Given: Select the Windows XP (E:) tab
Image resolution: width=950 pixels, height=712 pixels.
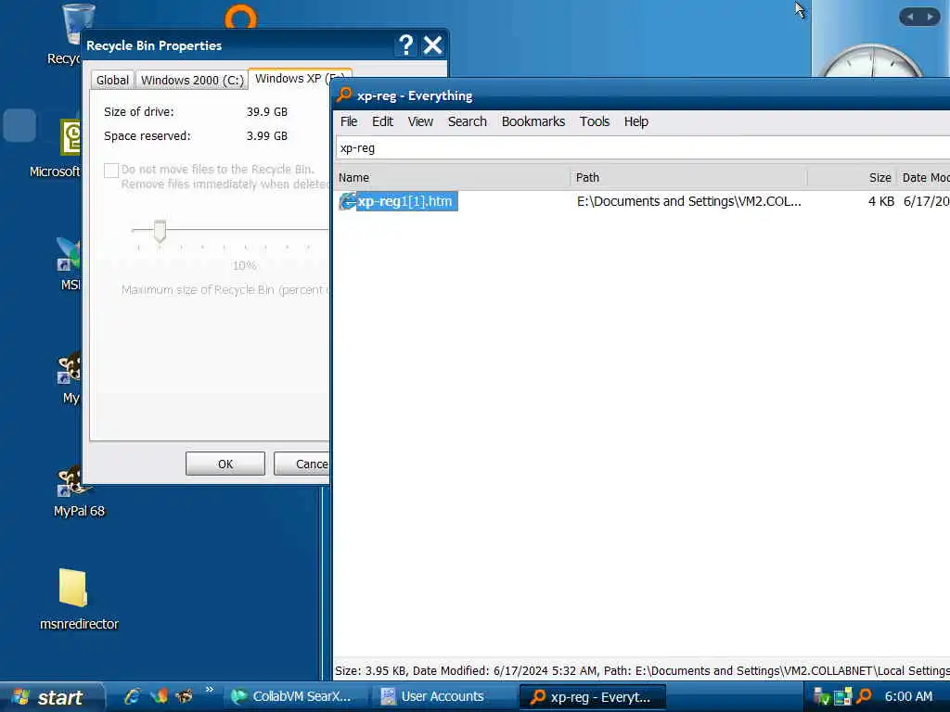Looking at the screenshot, I should [x=300, y=79].
